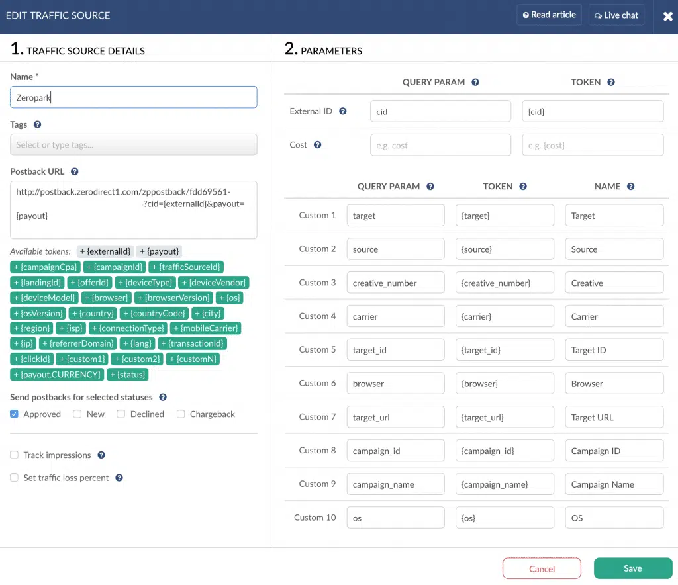Start a Live chat
This screenshot has width=678, height=585.
(616, 15)
